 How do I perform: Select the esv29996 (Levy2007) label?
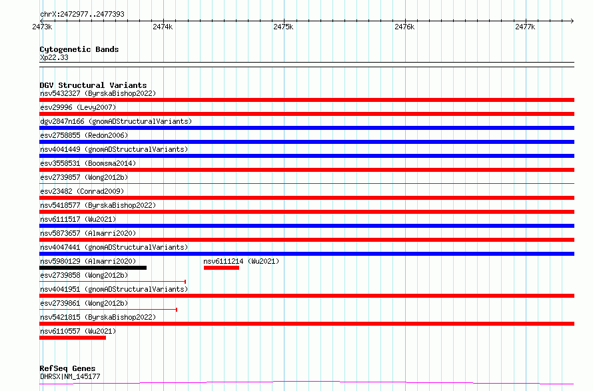tap(78, 107)
